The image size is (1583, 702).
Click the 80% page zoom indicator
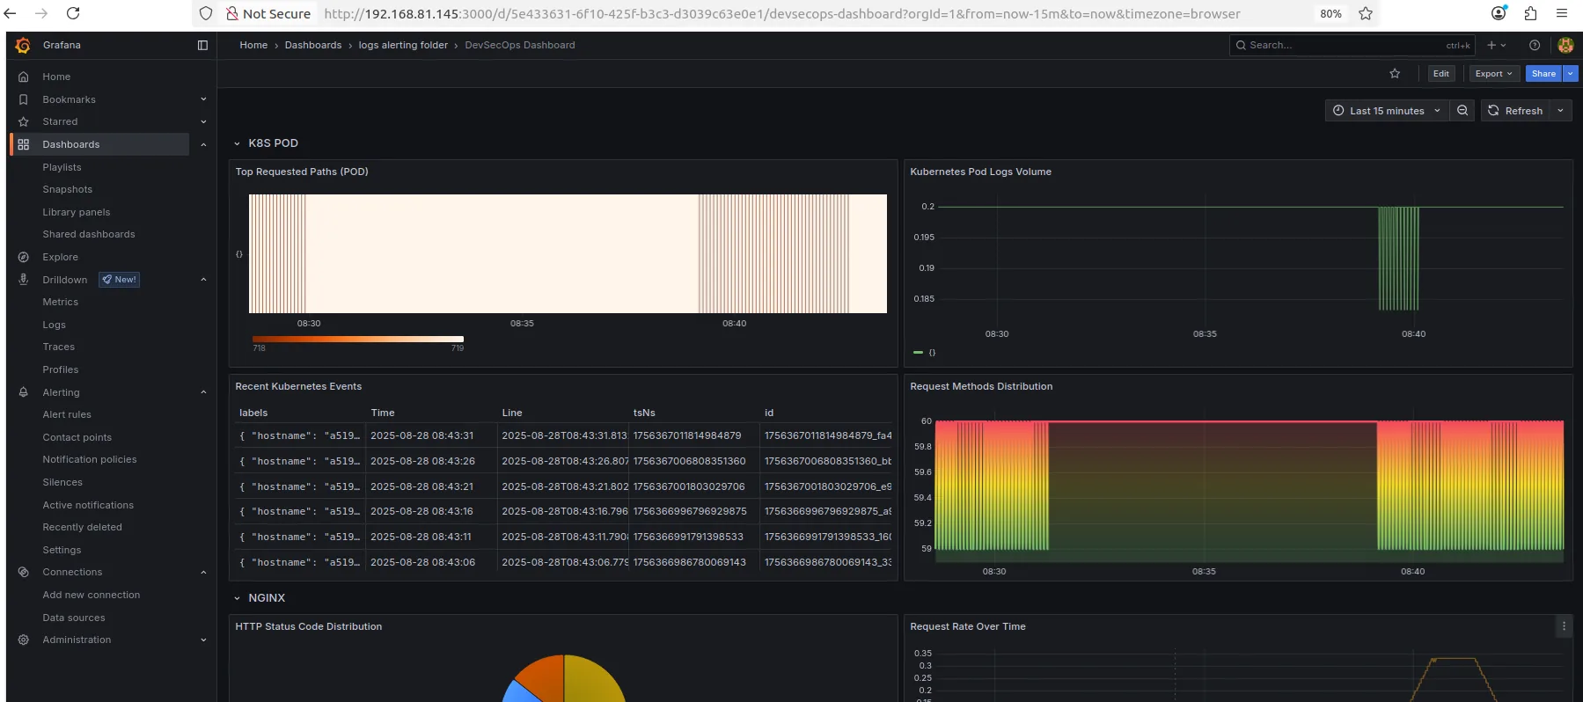click(1330, 13)
